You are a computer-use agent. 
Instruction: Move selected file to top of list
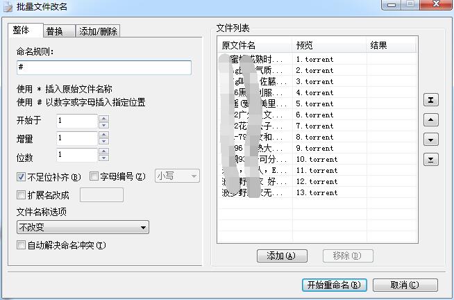tap(430, 101)
